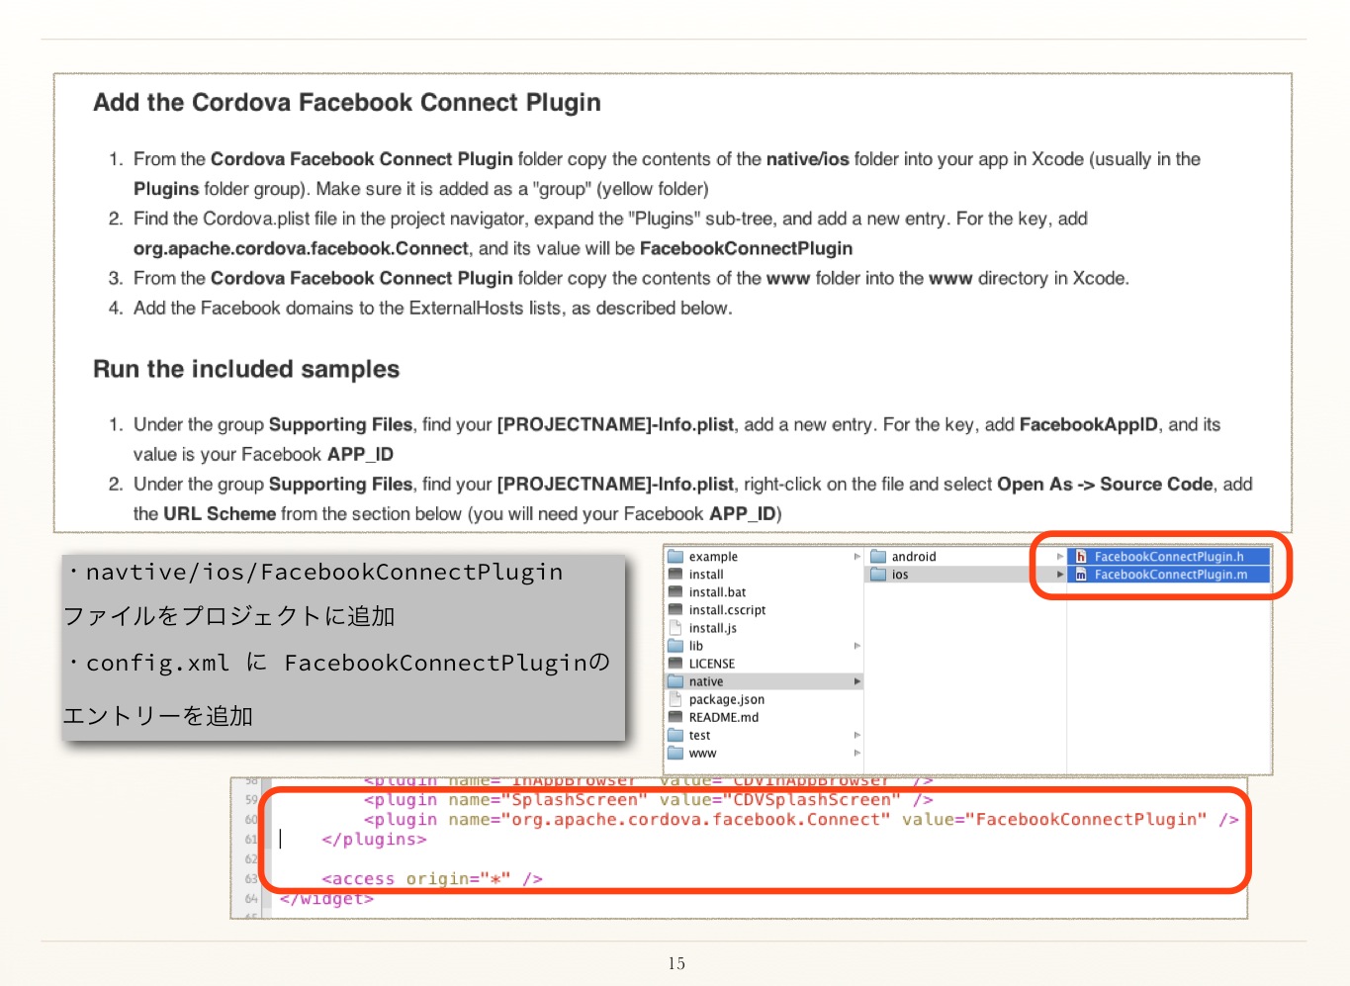Click the config.xml note line

pyautogui.click(x=336, y=663)
